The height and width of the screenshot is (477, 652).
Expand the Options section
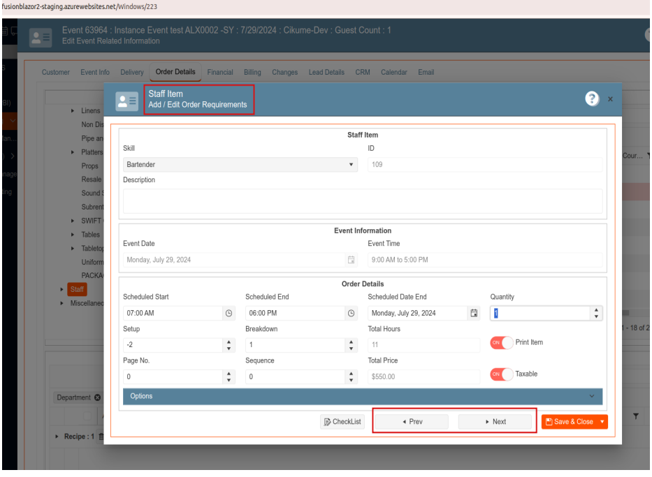point(362,396)
